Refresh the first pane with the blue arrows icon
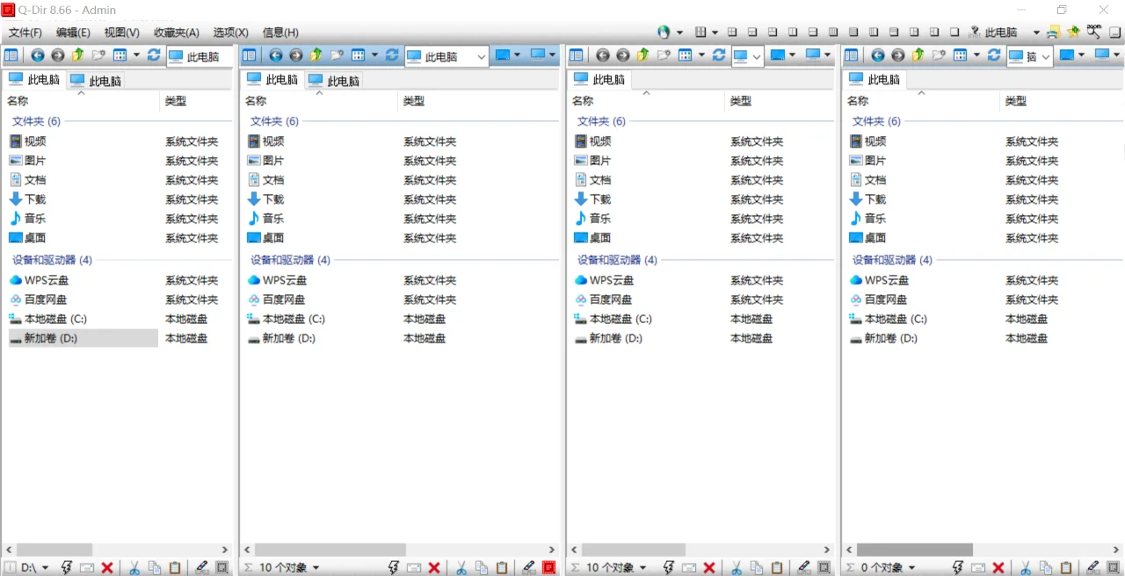The width and height of the screenshot is (1125, 576). pos(154,55)
